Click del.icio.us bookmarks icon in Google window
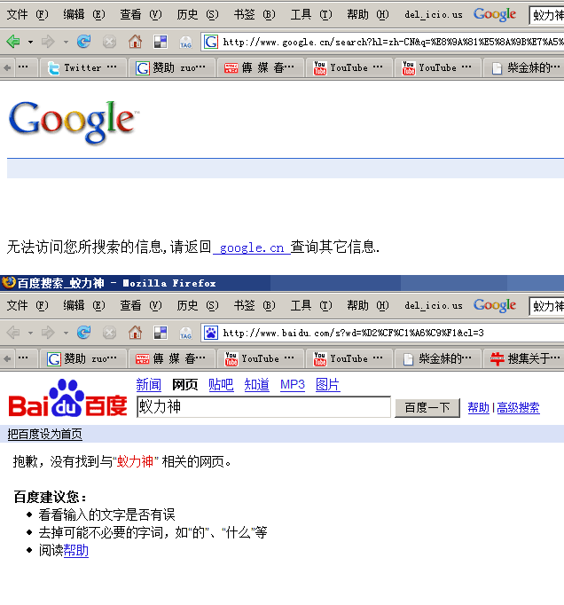The image size is (564, 605). (161, 42)
